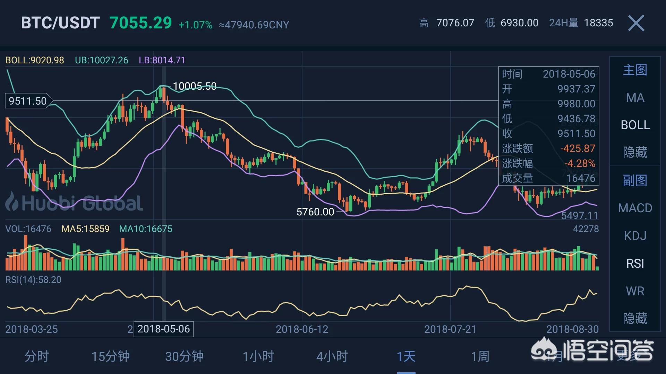Switch to 30分钟 interval tab
The height and width of the screenshot is (374, 666).
coord(185,356)
